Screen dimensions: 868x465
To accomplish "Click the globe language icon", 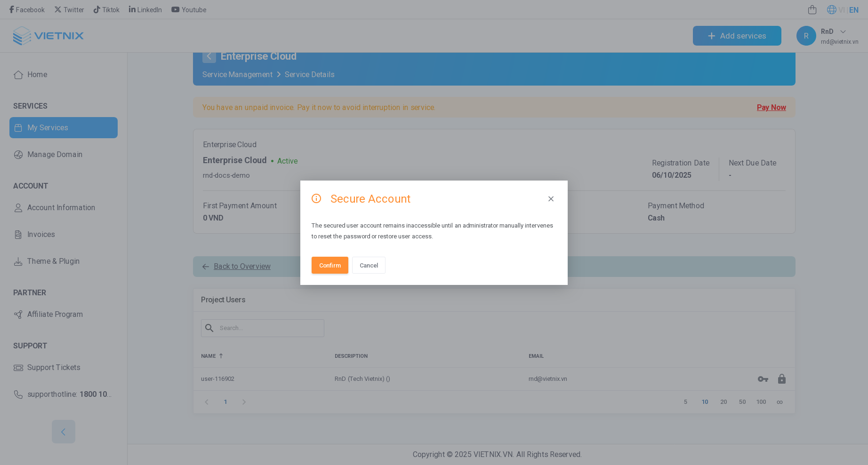I will (831, 10).
